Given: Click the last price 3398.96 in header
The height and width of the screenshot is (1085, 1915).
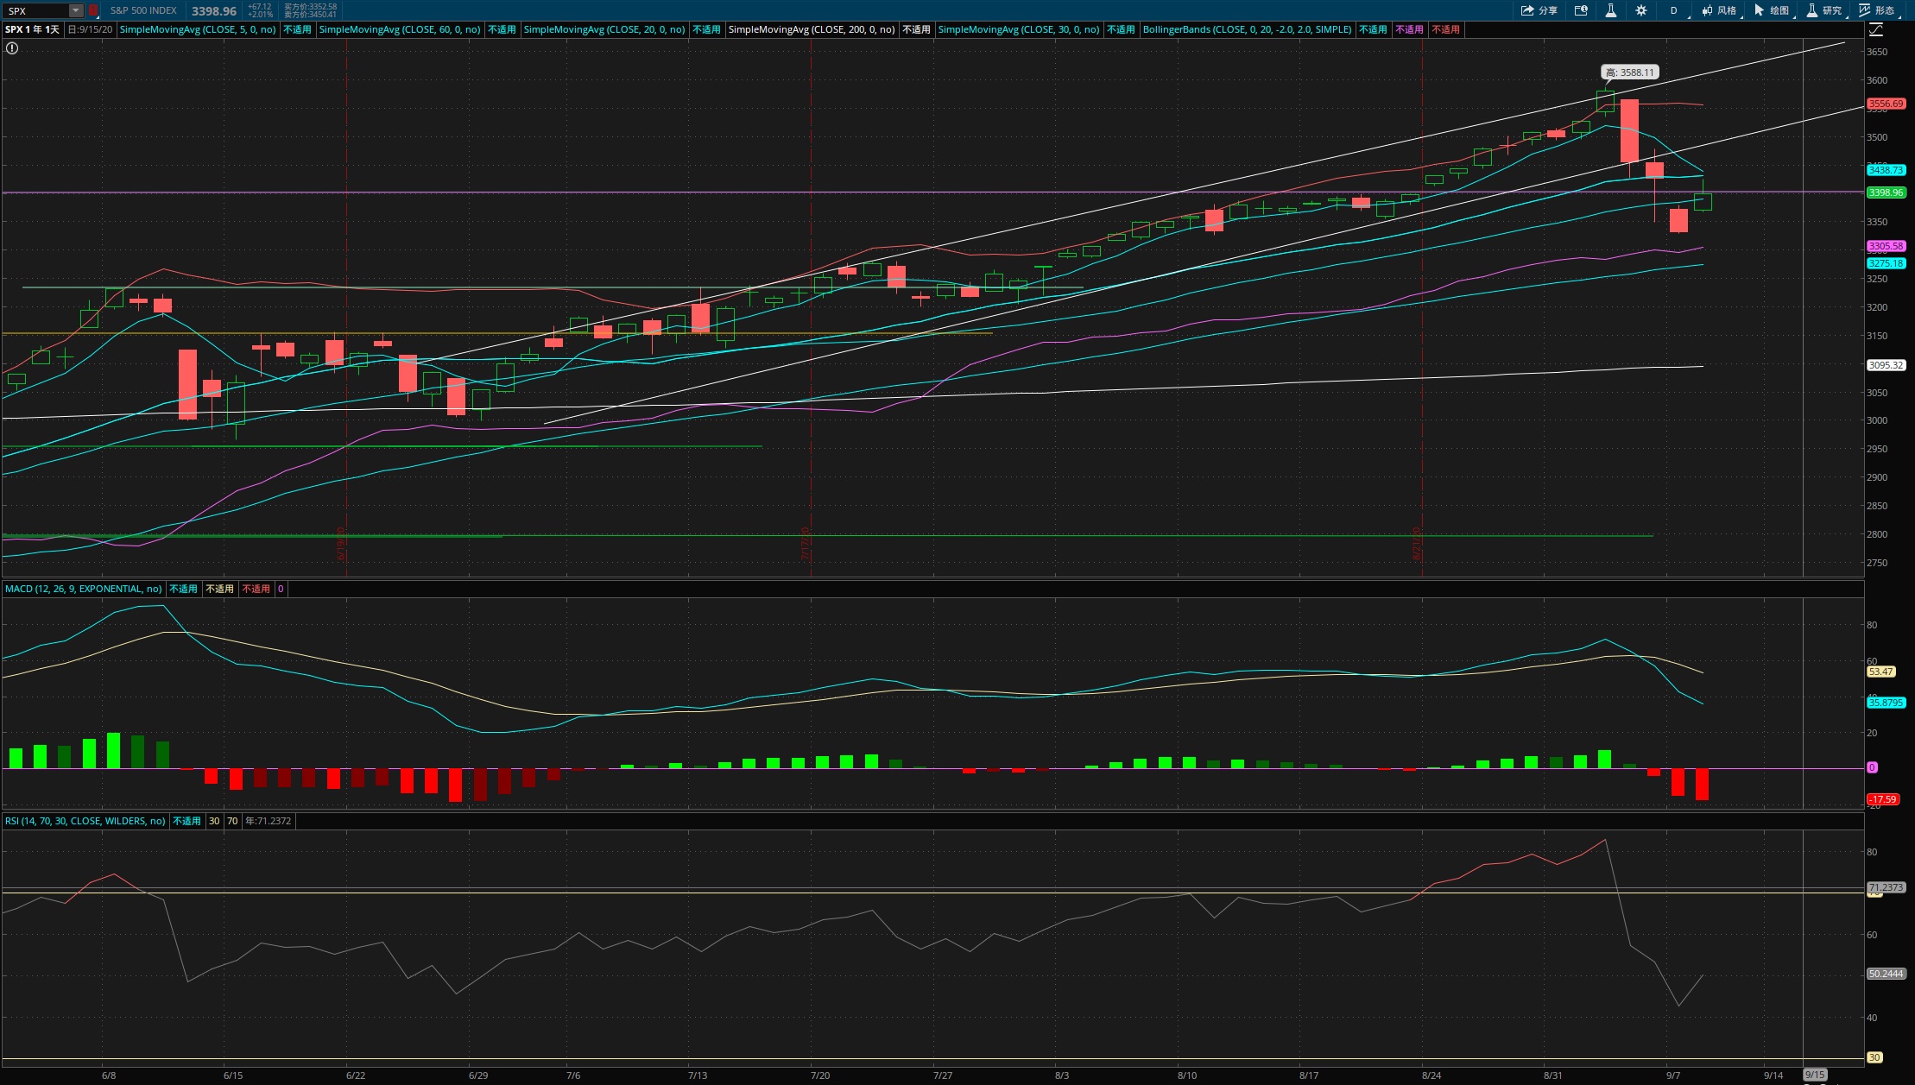Looking at the screenshot, I should click(x=214, y=10).
